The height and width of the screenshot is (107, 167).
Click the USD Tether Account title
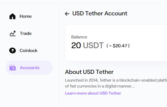pyautogui.click(x=100, y=14)
